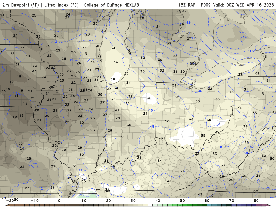Click the "F009" forecast hour text
This screenshot has width=276, height=207.
206,5
